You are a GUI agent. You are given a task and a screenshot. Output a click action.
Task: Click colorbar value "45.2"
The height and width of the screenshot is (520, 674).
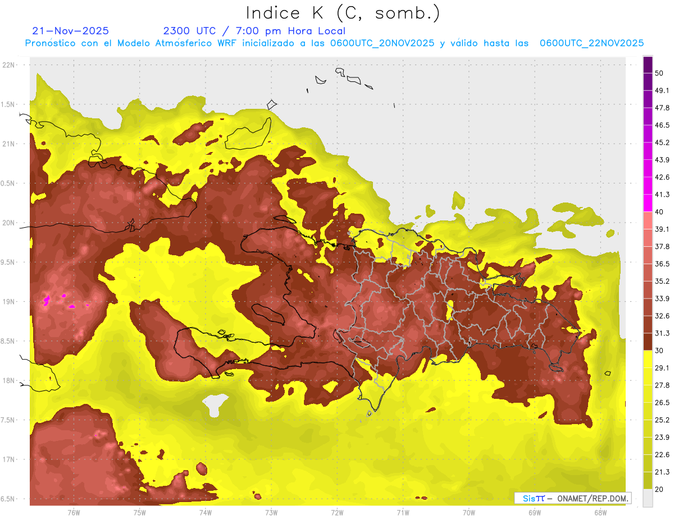662,142
